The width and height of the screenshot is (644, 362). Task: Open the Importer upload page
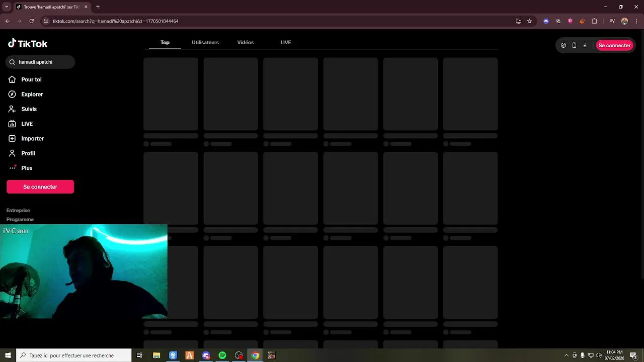point(26,138)
